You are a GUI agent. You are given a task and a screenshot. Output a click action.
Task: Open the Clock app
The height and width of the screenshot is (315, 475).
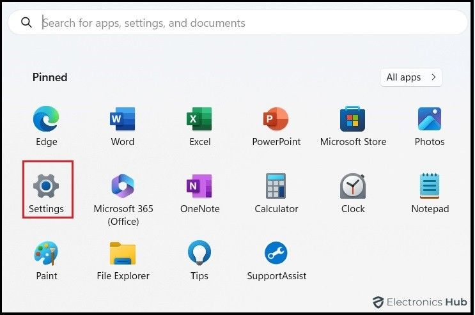coord(353,186)
